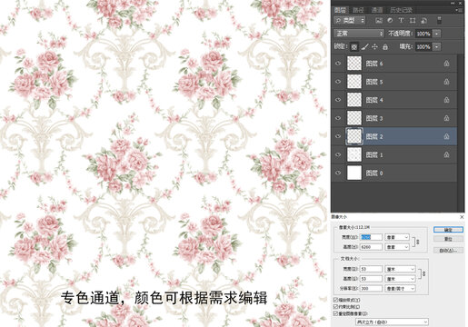468x327 pixels.
Task: Click the 自动(A)... button
Action: 448,250
